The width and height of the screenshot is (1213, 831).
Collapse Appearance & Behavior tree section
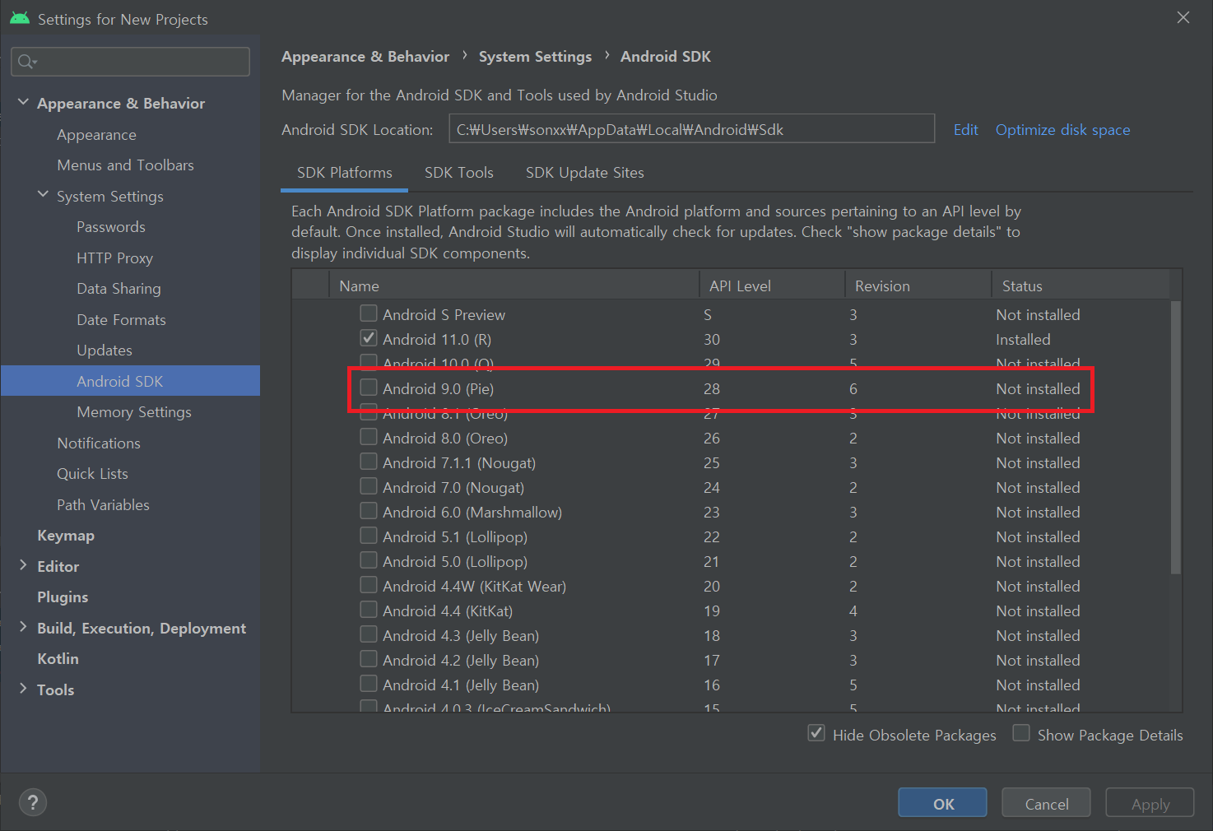(x=23, y=102)
